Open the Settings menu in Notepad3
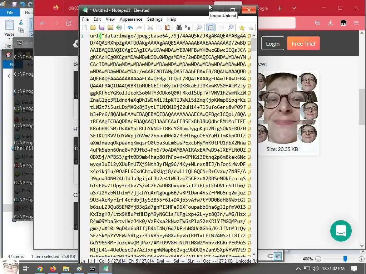Screen dimensions: 366x274 tap(155, 19)
